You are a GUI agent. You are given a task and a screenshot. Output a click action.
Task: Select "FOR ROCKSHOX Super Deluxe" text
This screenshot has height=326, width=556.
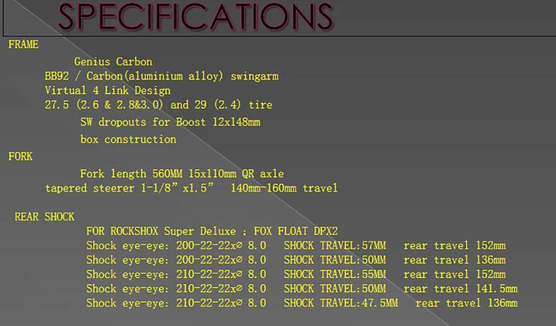coord(161,232)
